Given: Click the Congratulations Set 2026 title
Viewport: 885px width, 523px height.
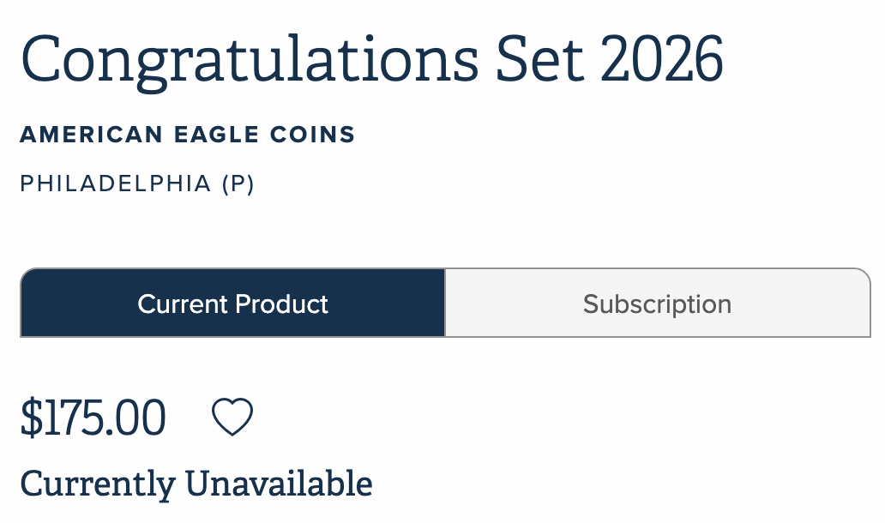Looking at the screenshot, I should tap(371, 60).
